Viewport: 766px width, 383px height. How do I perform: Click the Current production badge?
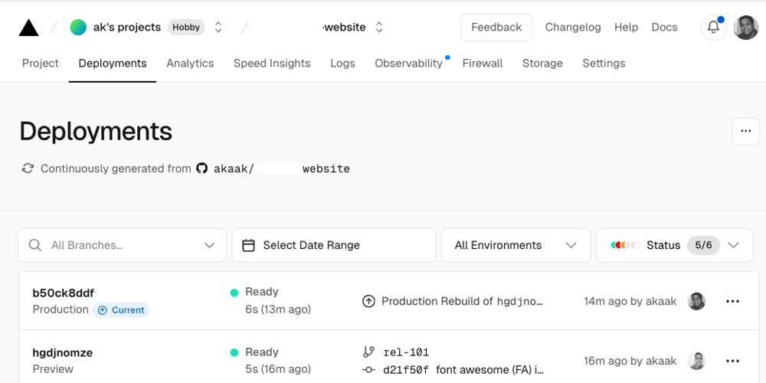pyautogui.click(x=121, y=310)
